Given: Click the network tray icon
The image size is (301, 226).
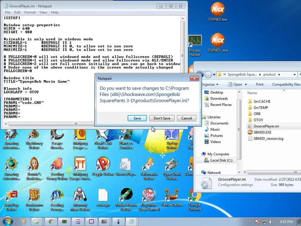Looking at the screenshot, I should pyautogui.click(x=264, y=222).
